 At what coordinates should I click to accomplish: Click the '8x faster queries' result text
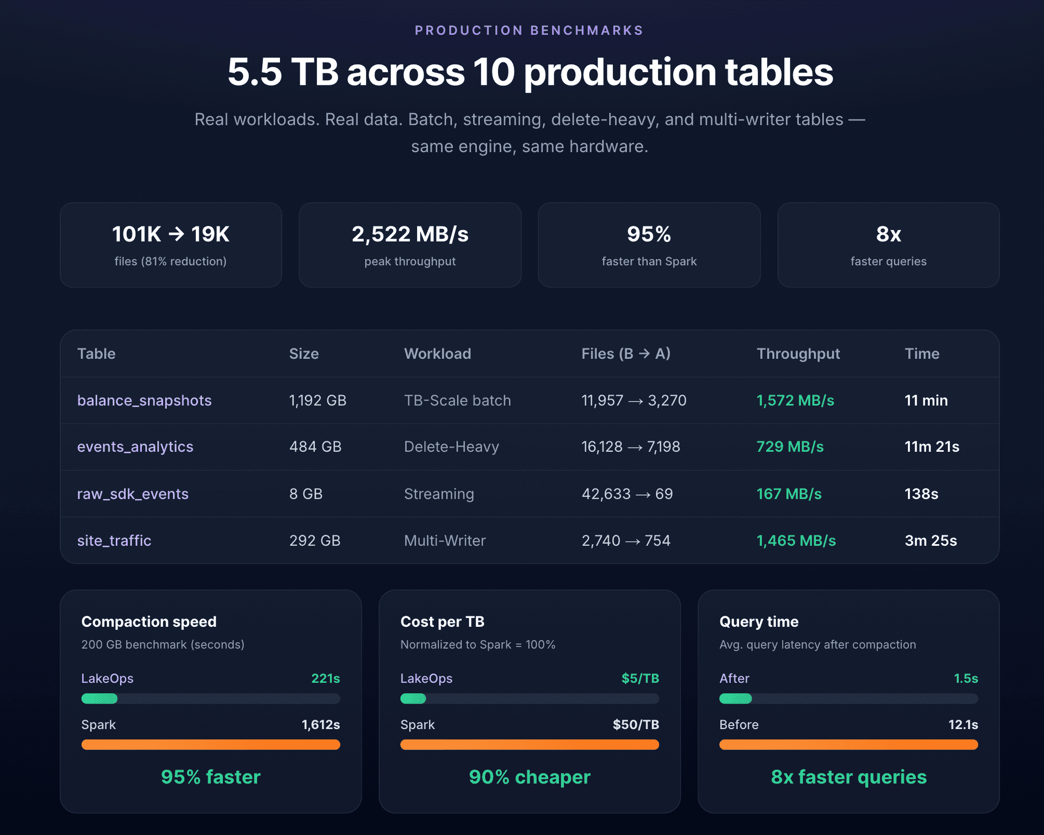click(849, 777)
